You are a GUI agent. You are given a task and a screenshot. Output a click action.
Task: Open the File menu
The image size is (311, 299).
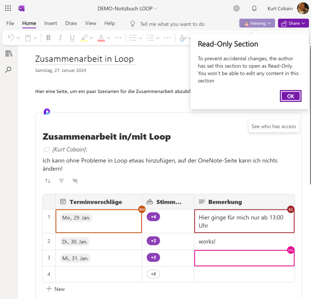click(10, 23)
